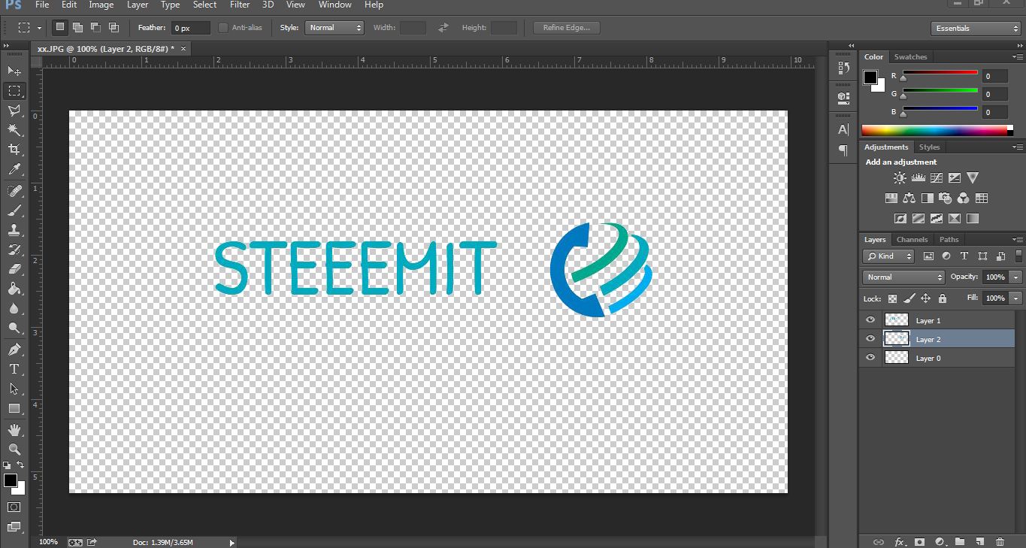
Task: Open the Image menu
Action: pos(101,5)
